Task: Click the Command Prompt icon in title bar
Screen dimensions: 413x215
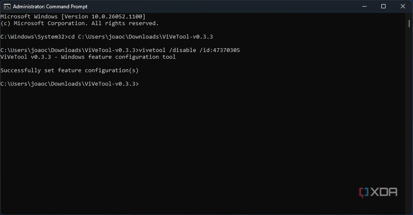Action: [x=6, y=6]
